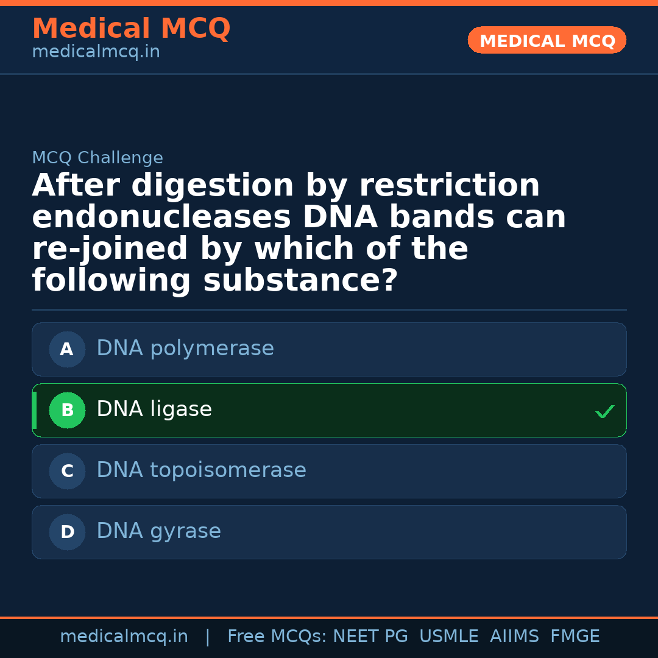Click the green checkmark icon
Viewport: 658px width, 658px height.
coord(604,412)
